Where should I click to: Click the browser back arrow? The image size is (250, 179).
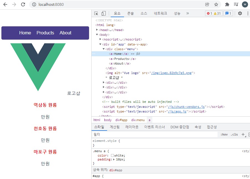point(5,4)
